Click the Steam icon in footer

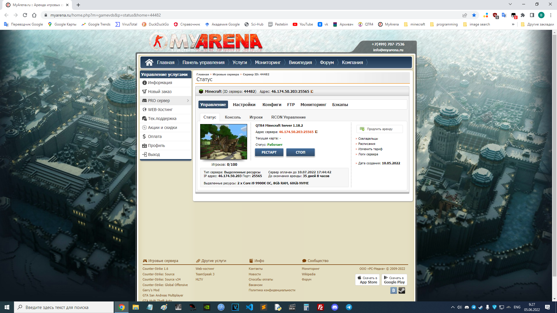[x=402, y=290]
